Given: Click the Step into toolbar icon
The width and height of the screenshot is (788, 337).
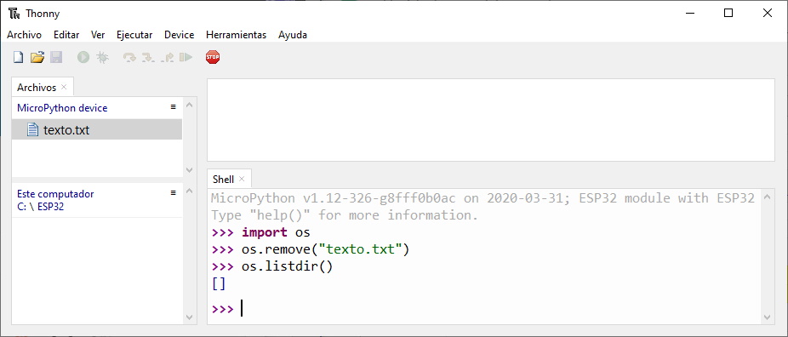Looking at the screenshot, I should [x=148, y=58].
